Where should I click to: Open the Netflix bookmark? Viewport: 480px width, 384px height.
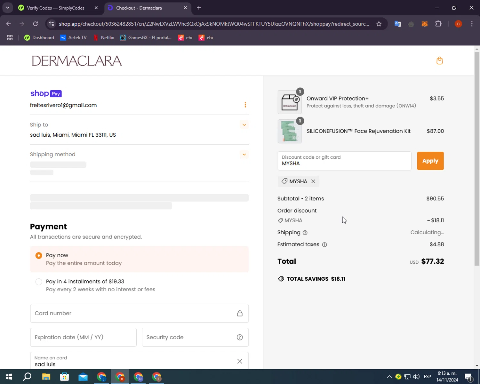pyautogui.click(x=104, y=37)
